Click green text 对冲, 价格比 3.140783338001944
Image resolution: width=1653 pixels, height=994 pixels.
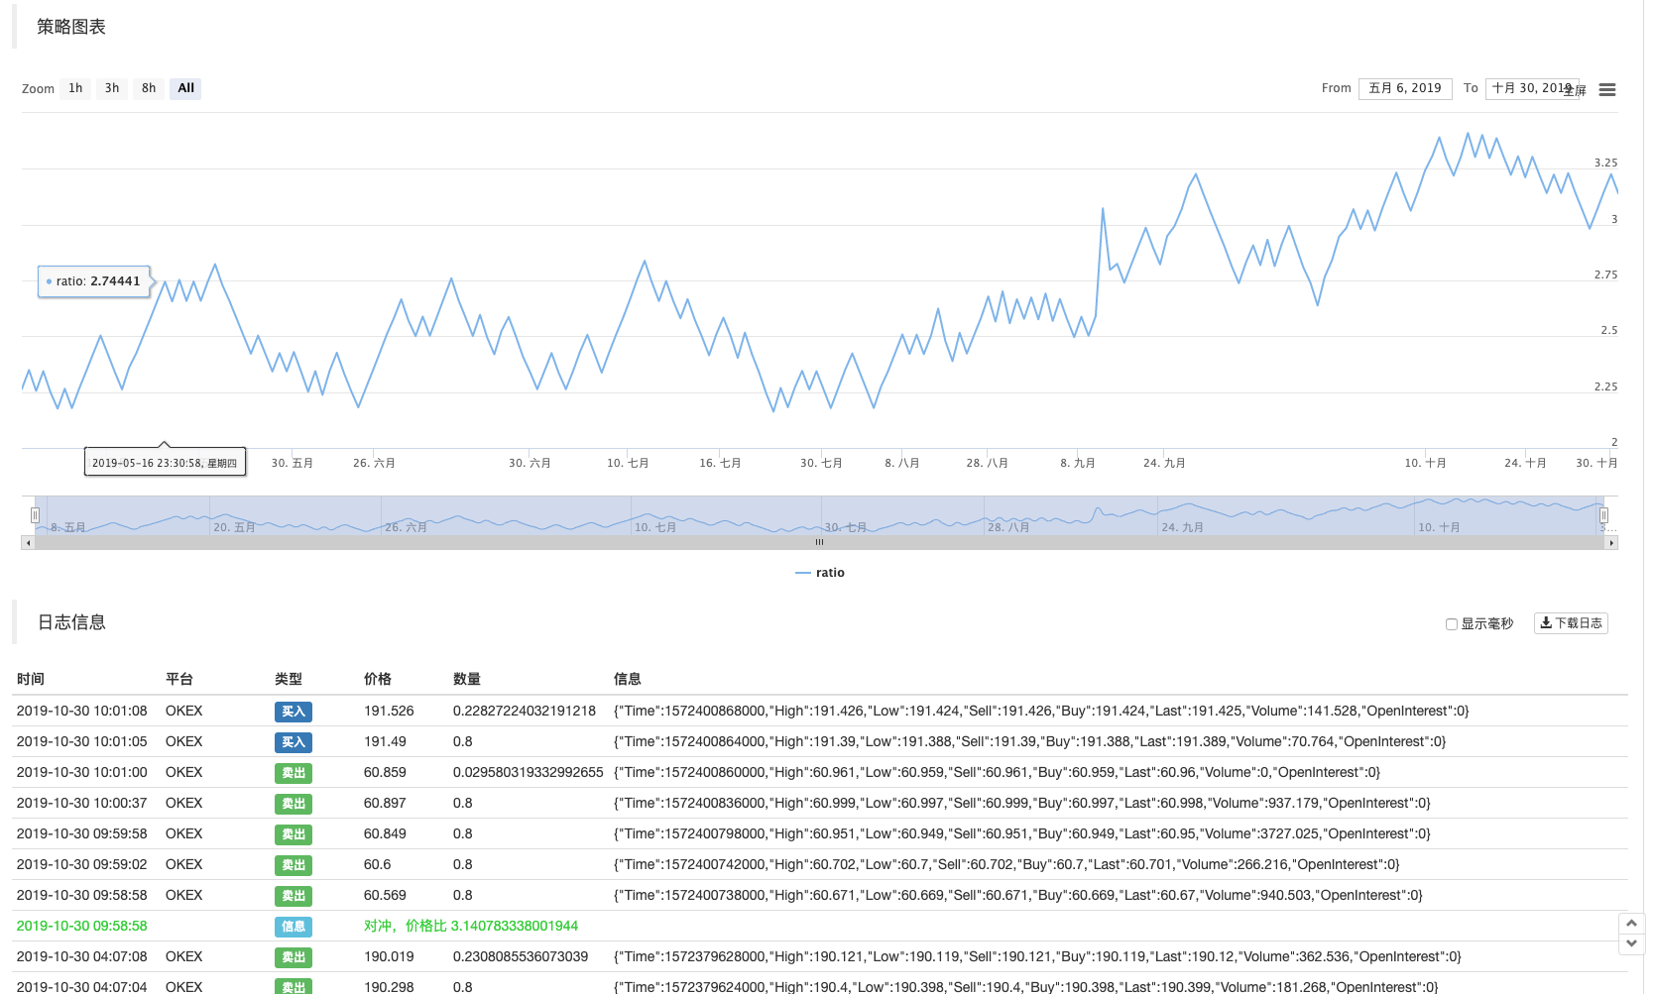click(x=471, y=926)
